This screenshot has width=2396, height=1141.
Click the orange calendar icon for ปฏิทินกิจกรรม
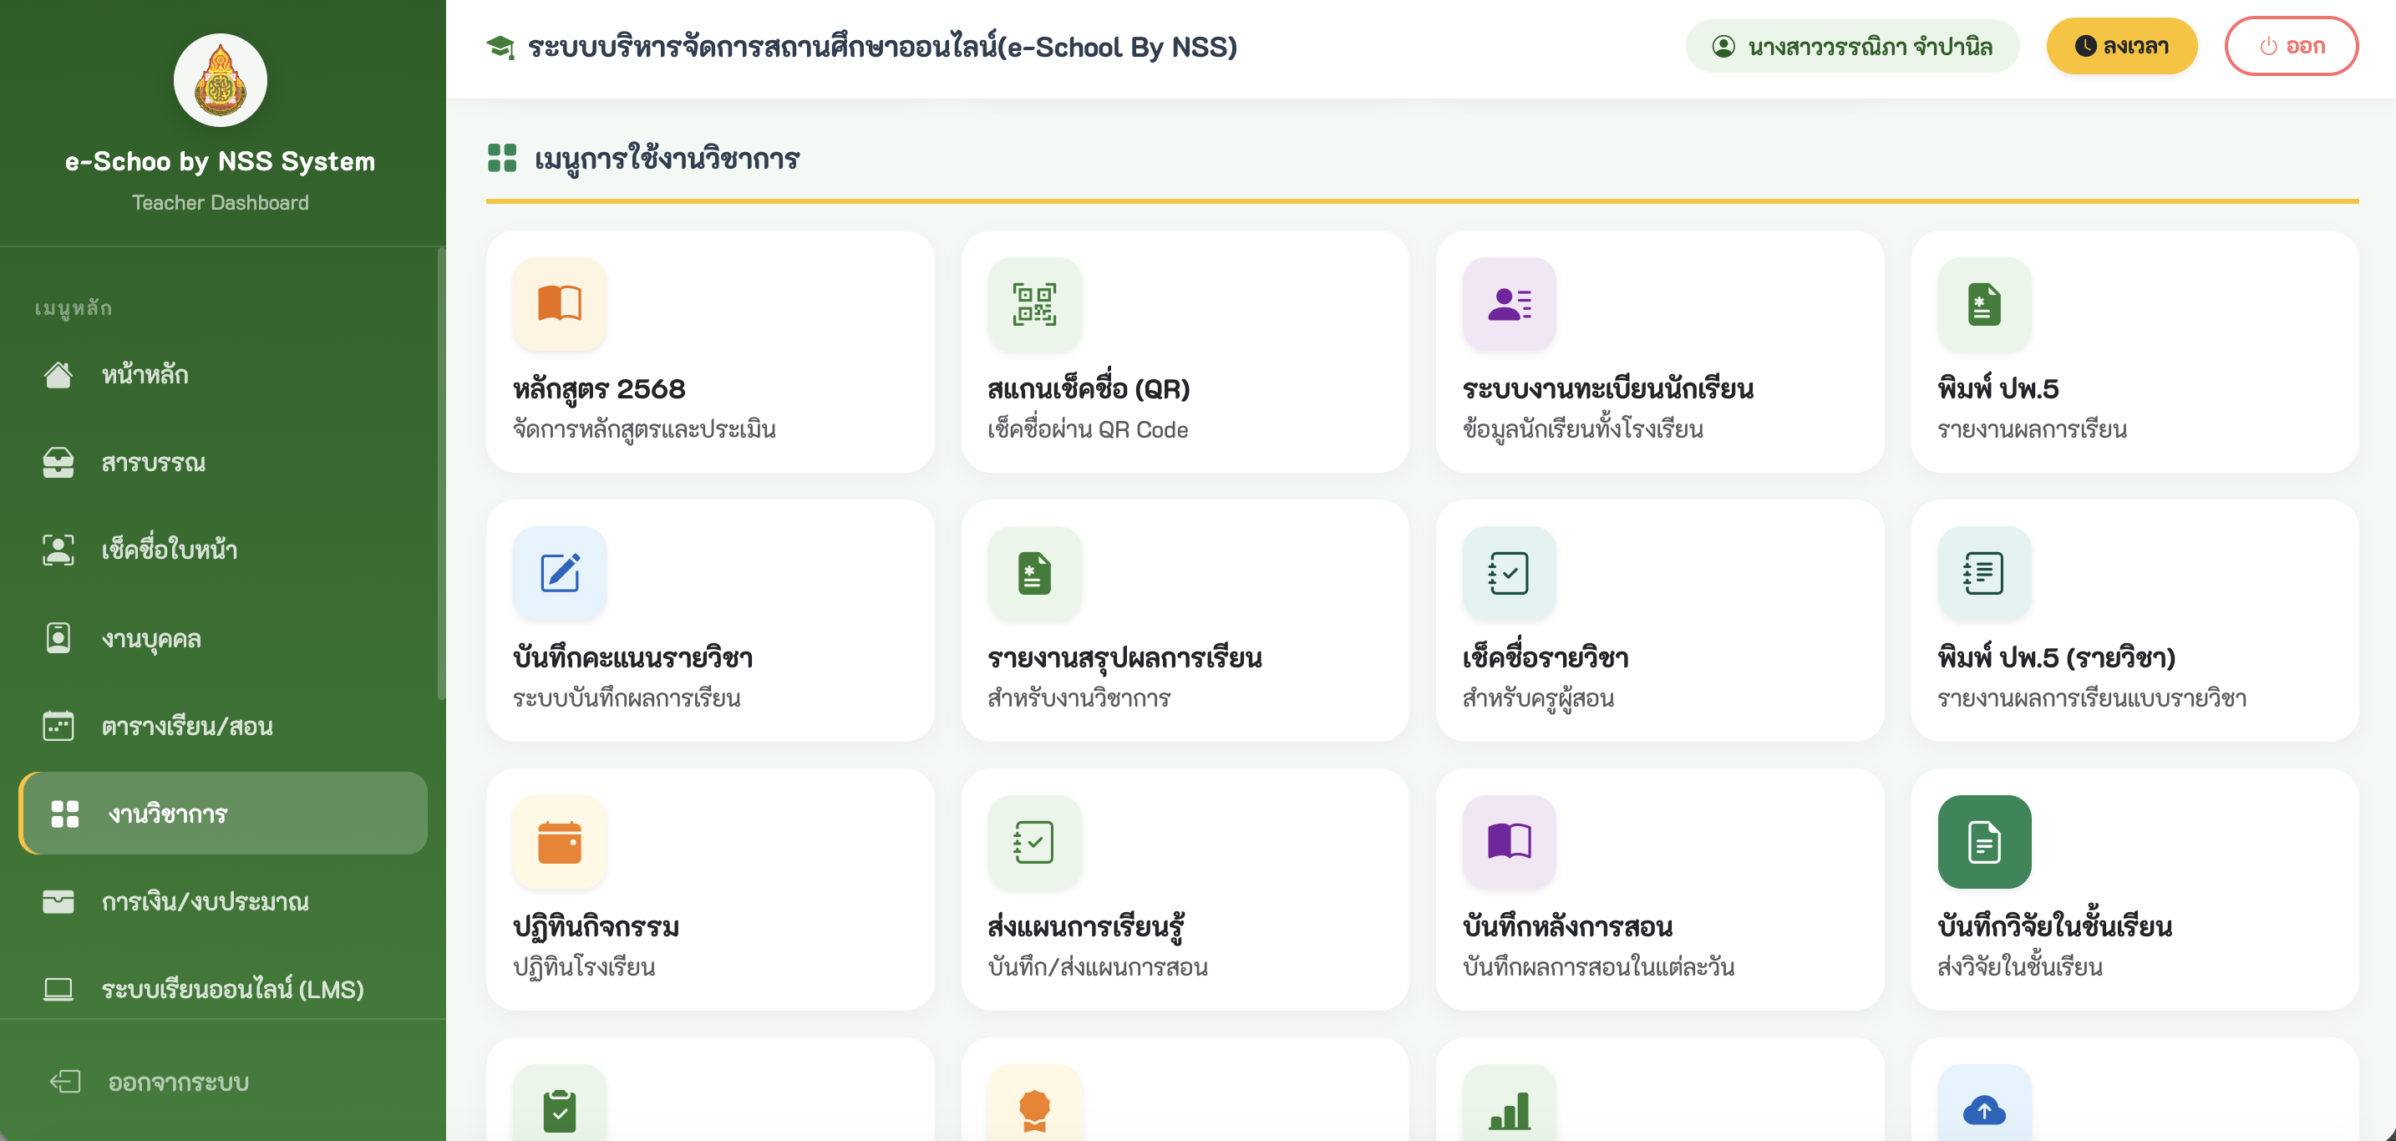[x=560, y=842]
